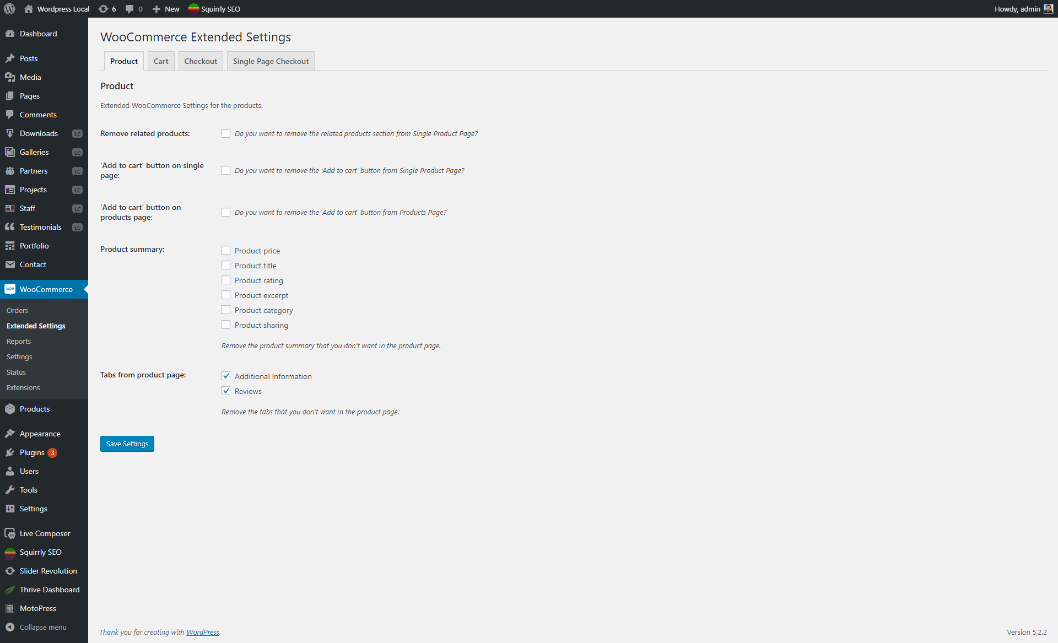This screenshot has width=1058, height=643.
Task: Click the Tools wrench icon
Action: 10,490
